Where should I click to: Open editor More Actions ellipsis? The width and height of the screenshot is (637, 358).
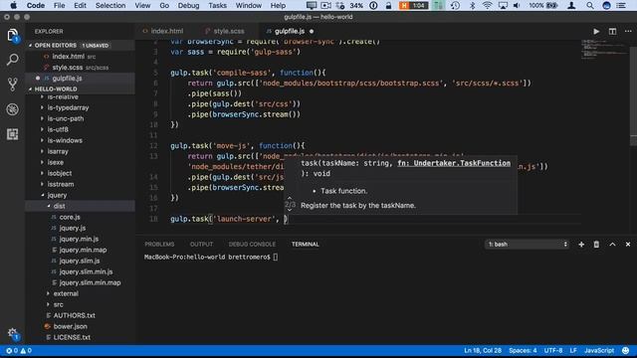tap(628, 31)
